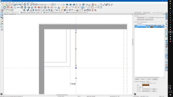Switch to the Perspective Floor Overview tab
This screenshot has height=97, width=173.
point(77,13)
